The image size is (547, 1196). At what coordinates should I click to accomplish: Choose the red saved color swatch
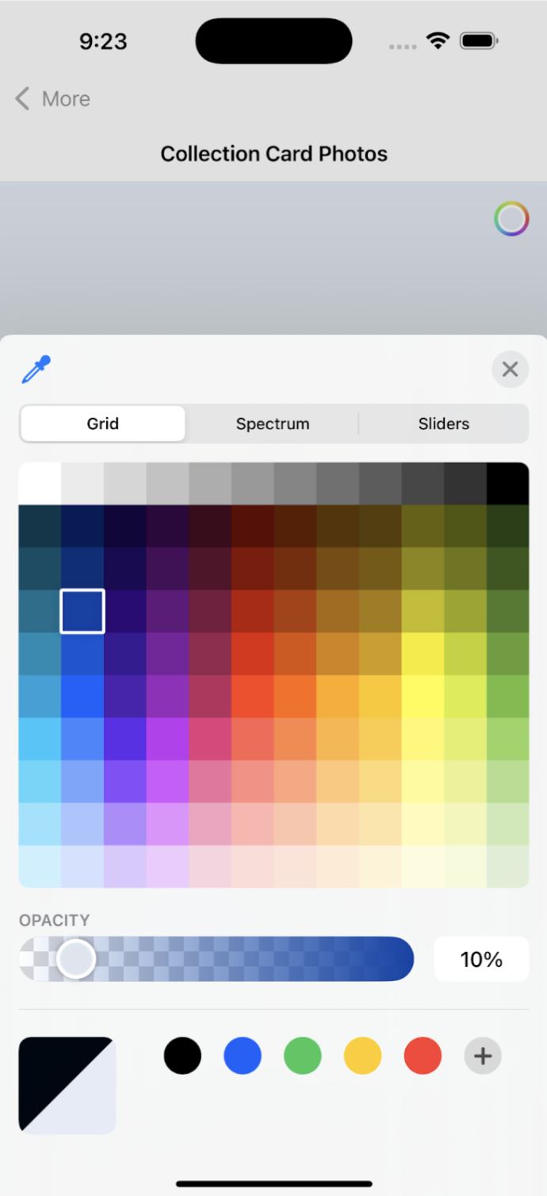[x=423, y=1056]
